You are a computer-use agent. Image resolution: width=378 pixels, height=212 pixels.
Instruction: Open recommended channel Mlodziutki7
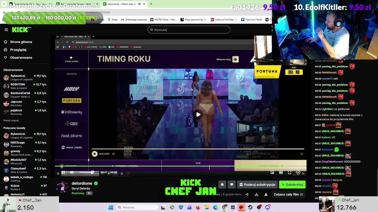tap(25, 161)
